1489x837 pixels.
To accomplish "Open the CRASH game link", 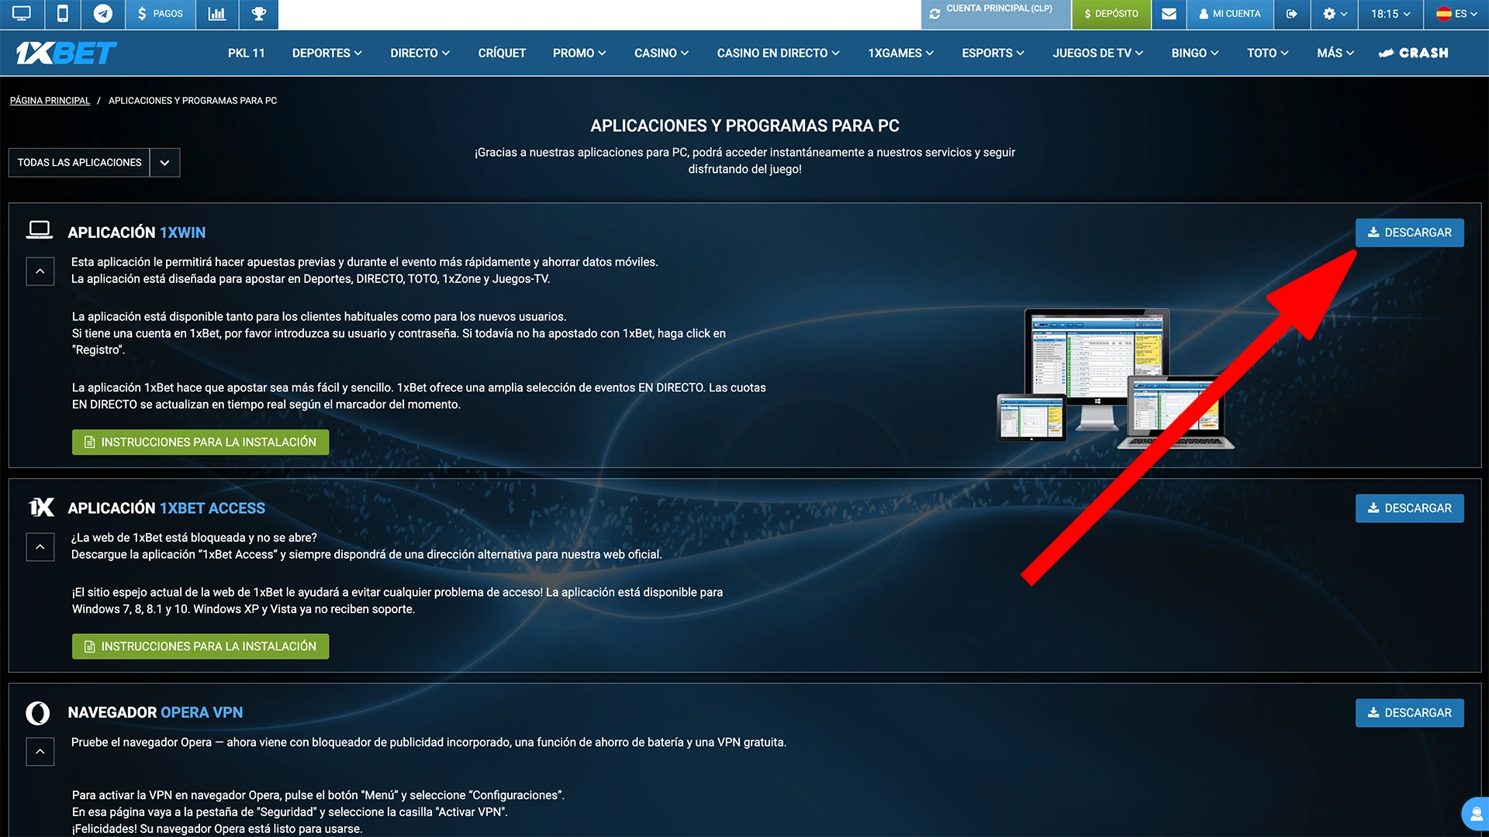I will 1413,53.
